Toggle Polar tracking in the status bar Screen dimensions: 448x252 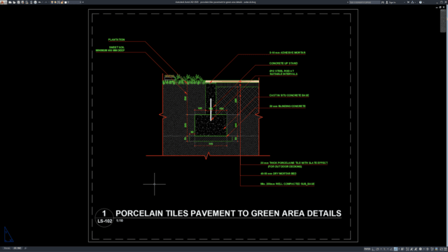(x=377, y=249)
